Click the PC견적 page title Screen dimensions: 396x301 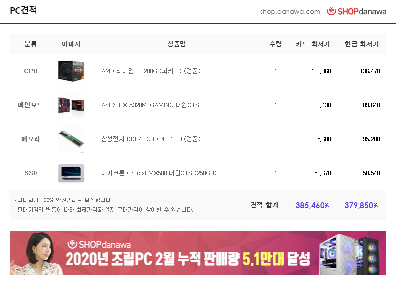[24, 10]
